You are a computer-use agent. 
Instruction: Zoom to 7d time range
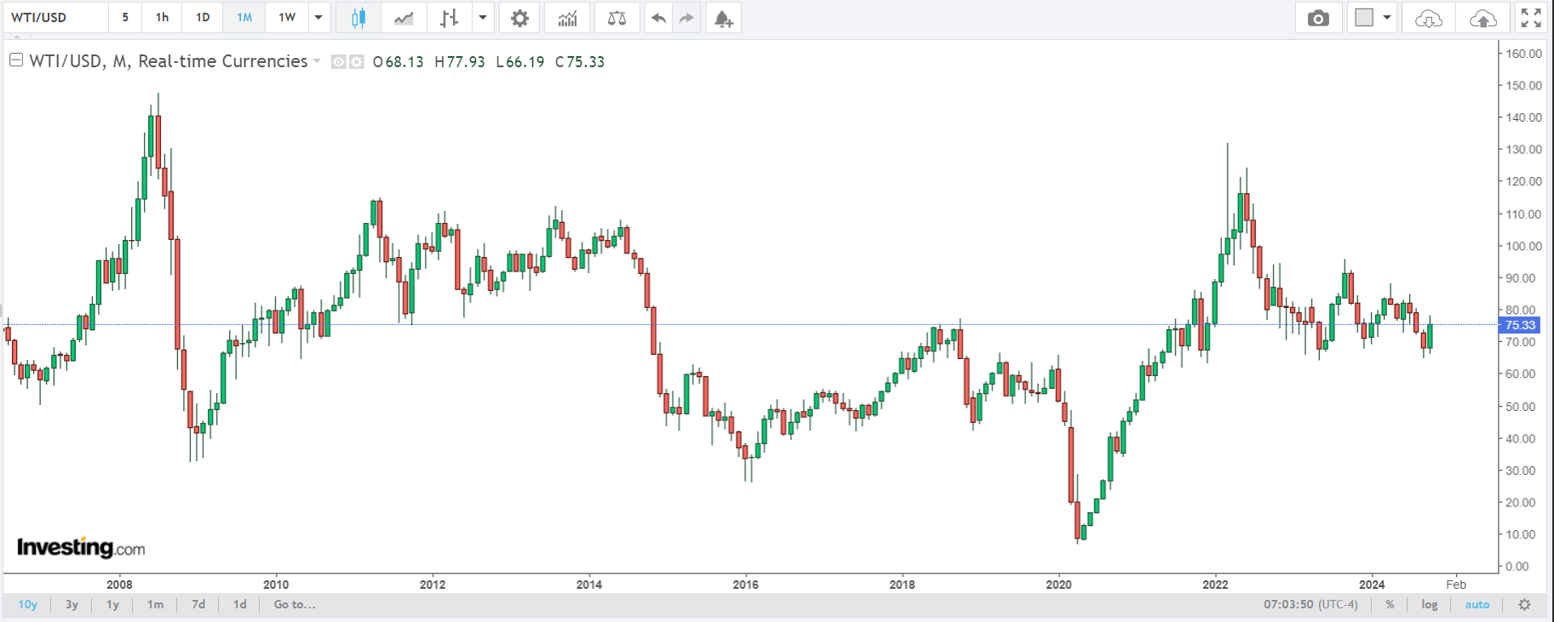[x=198, y=604]
